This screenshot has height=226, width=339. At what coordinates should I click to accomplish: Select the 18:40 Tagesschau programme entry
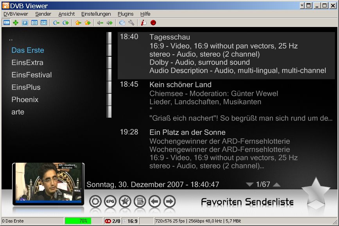coord(226,56)
